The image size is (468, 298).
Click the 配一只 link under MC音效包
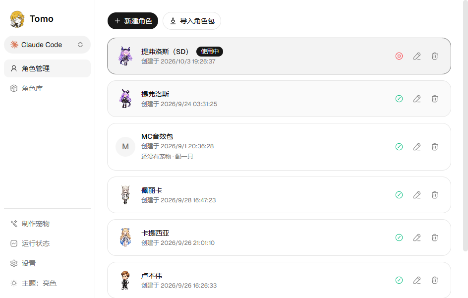click(x=184, y=157)
